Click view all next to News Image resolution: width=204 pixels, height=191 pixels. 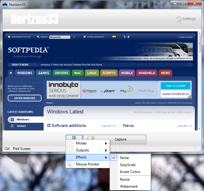coord(184,126)
